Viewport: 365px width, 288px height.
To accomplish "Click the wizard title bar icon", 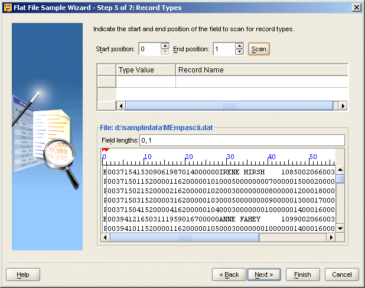I will click(8, 8).
